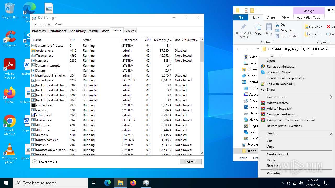Open Firefox taskbar icon

pyautogui.click(x=133, y=183)
